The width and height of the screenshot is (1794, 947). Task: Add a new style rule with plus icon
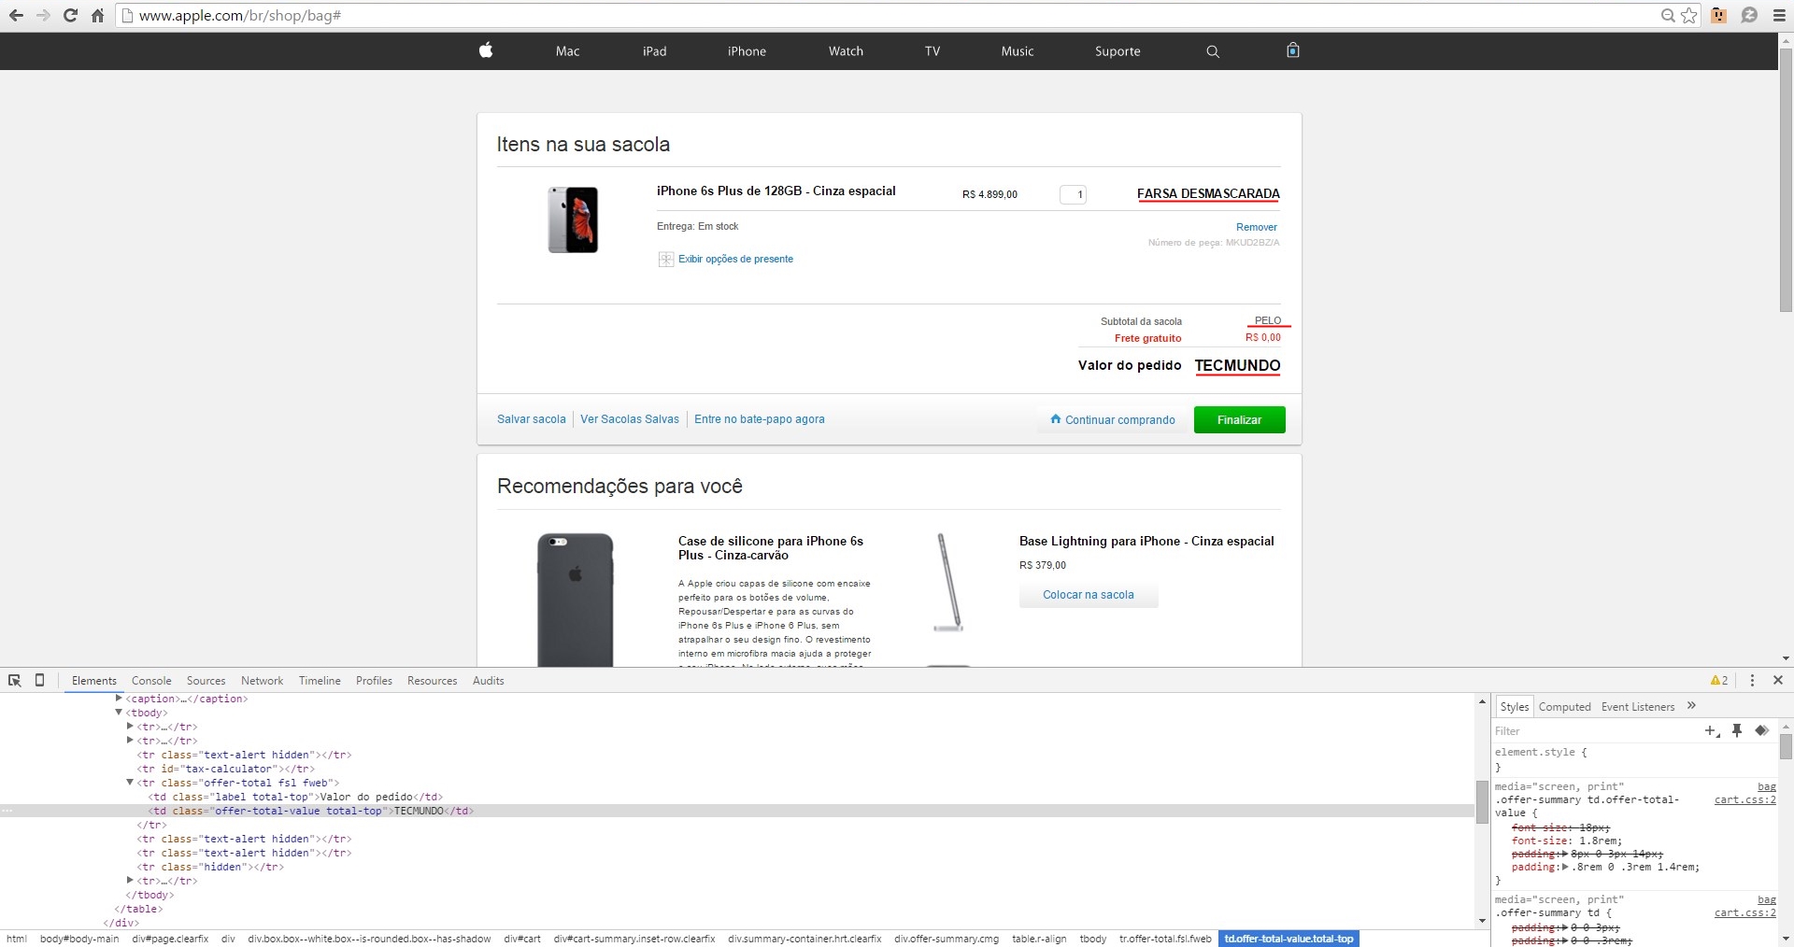(1712, 731)
